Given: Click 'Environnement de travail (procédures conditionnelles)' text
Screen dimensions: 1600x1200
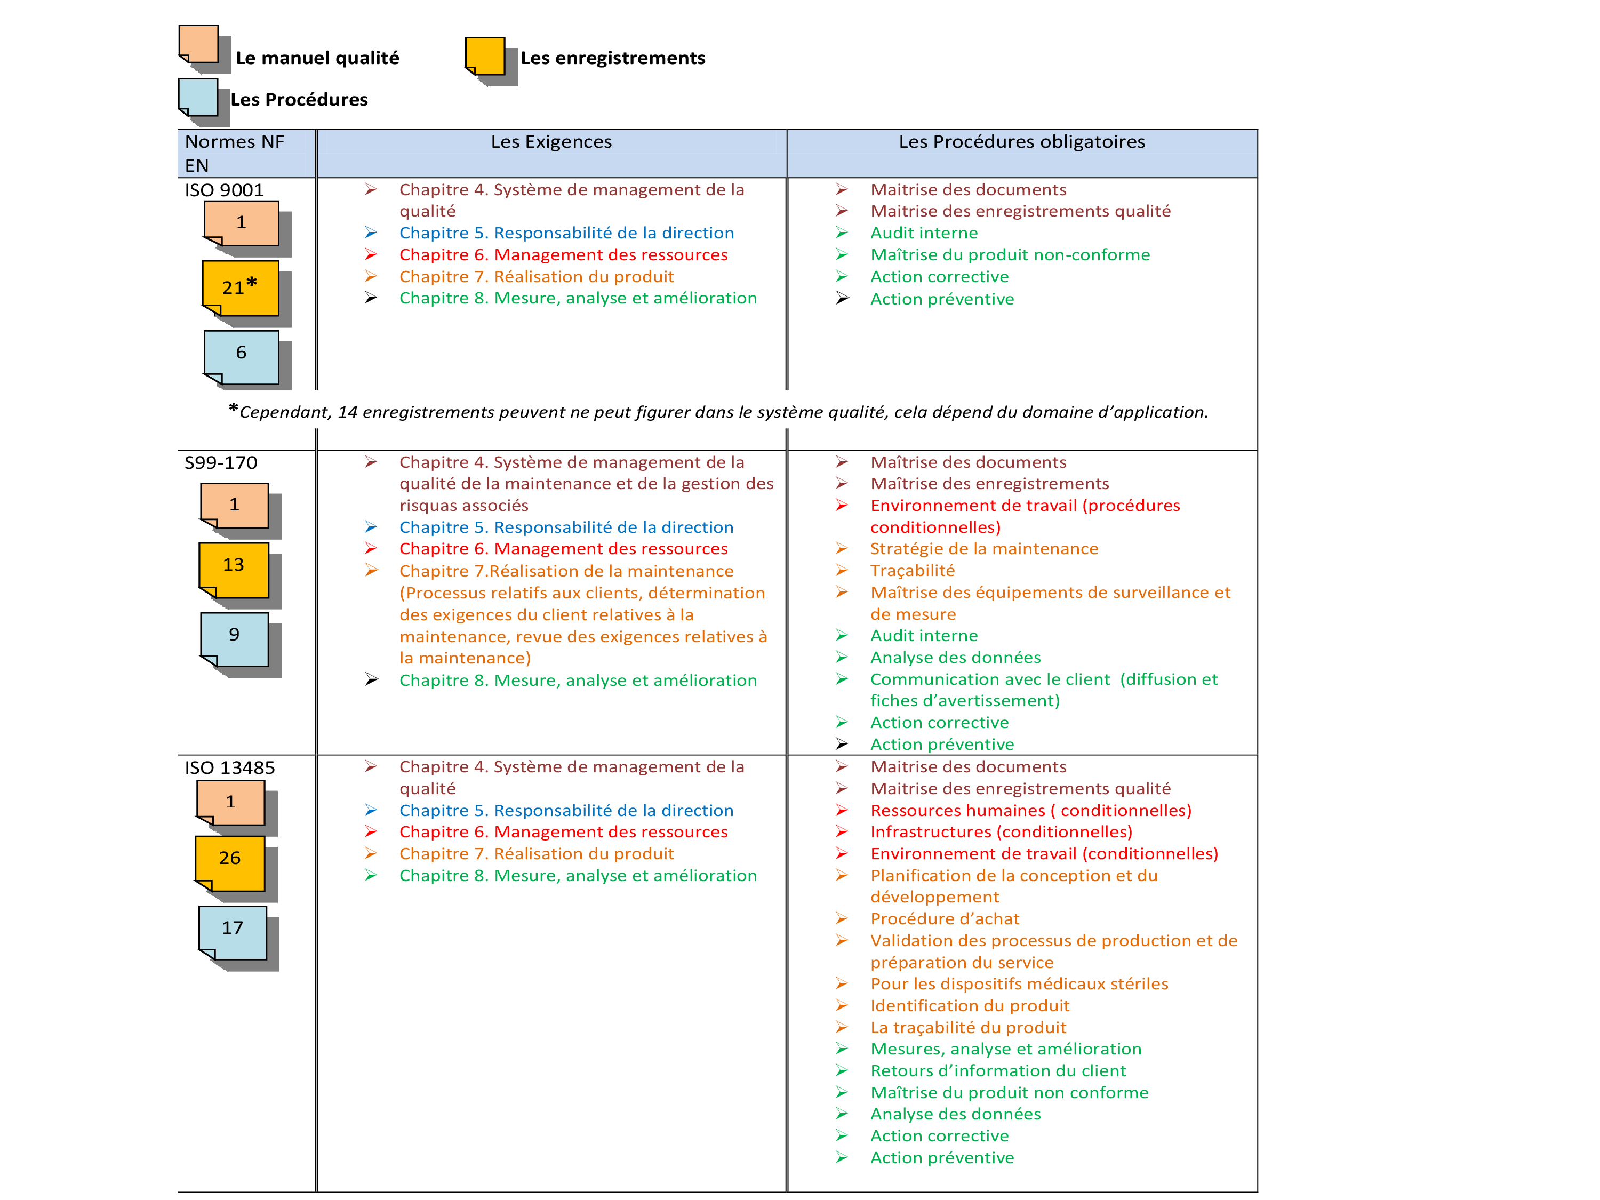Looking at the screenshot, I should (1025, 516).
